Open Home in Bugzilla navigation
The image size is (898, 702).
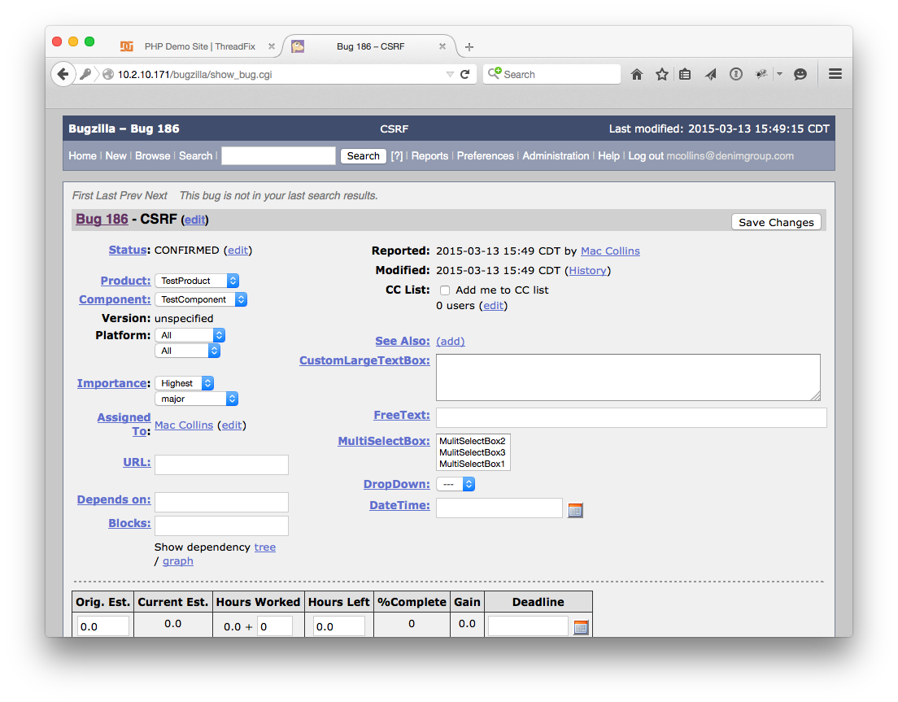(82, 155)
